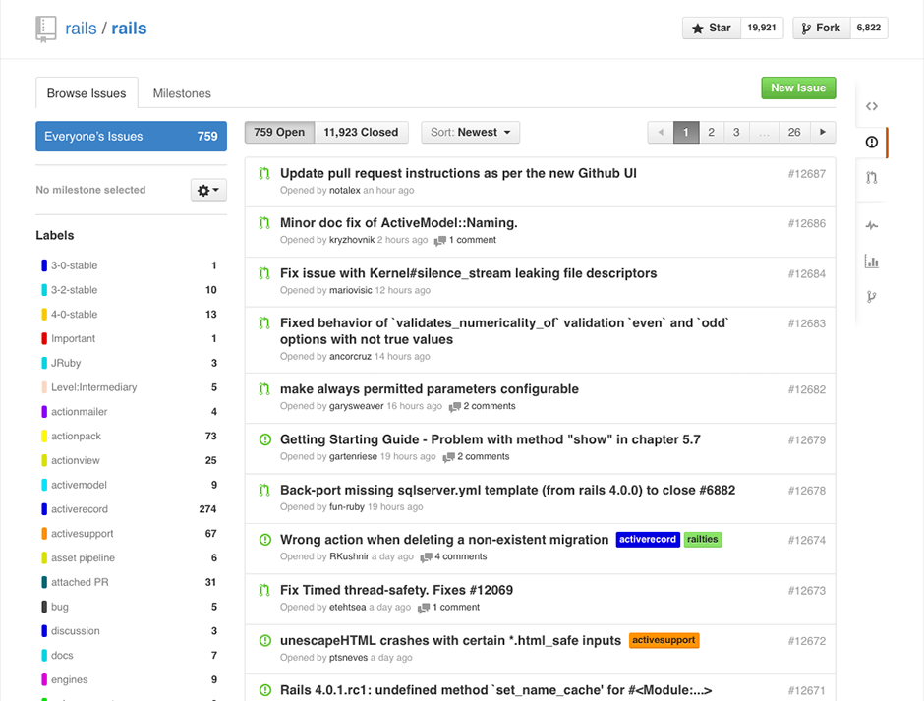Click pull request icon for Minor doc fix
The image size is (924, 701).
[x=264, y=223]
